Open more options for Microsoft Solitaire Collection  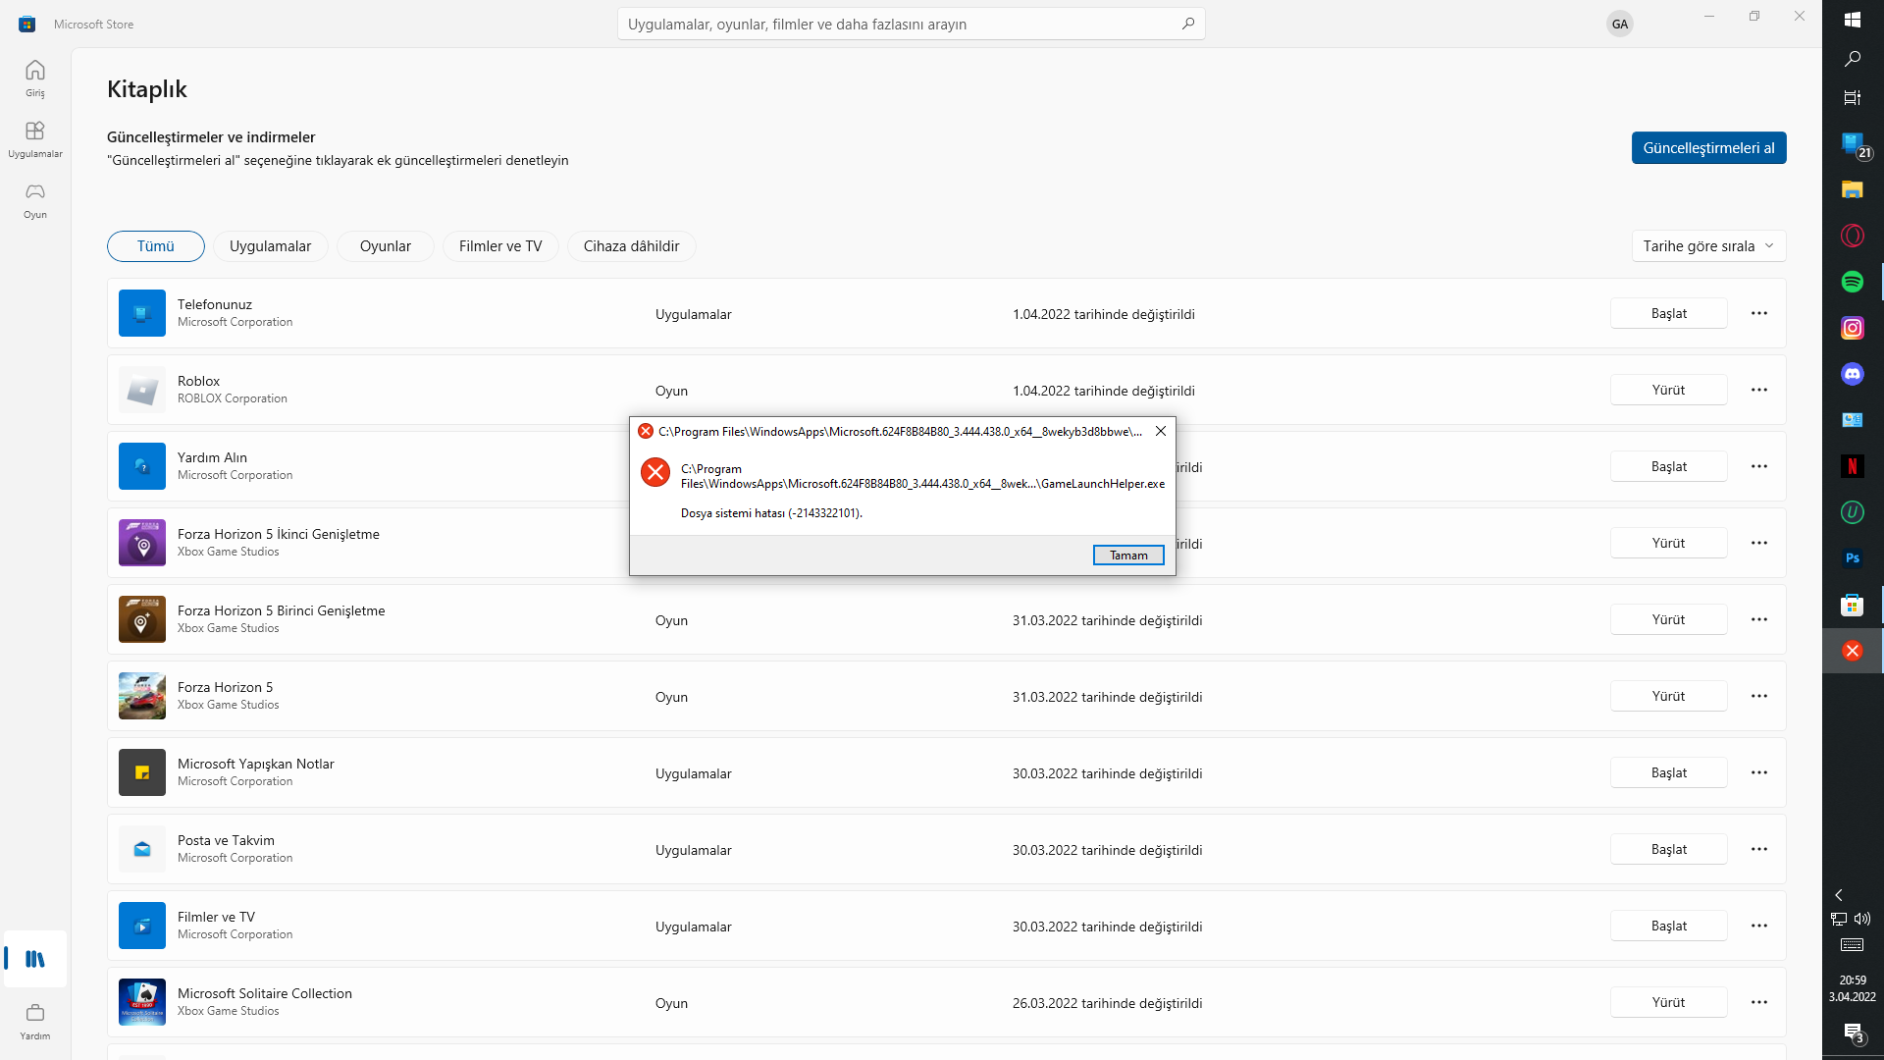click(1759, 1002)
